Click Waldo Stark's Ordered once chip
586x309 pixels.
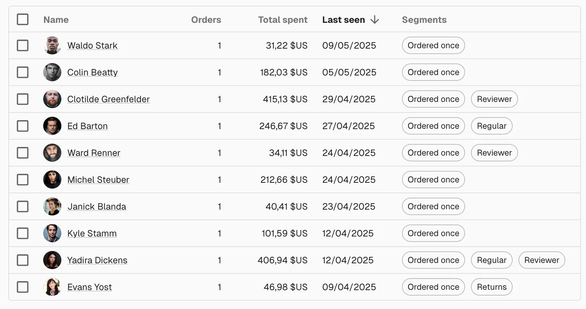(x=433, y=46)
